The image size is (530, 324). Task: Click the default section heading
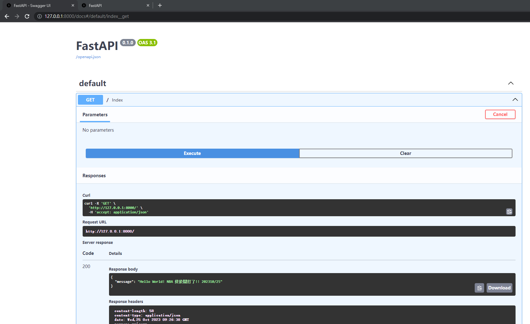click(x=93, y=83)
